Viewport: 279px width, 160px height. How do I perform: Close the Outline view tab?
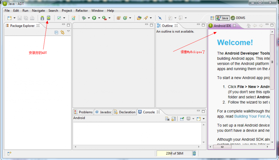[176, 26]
